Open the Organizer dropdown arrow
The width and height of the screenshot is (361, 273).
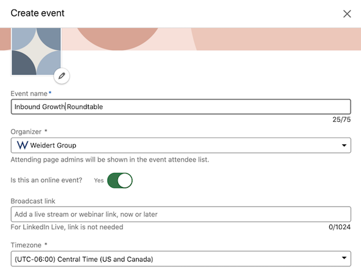coord(344,146)
